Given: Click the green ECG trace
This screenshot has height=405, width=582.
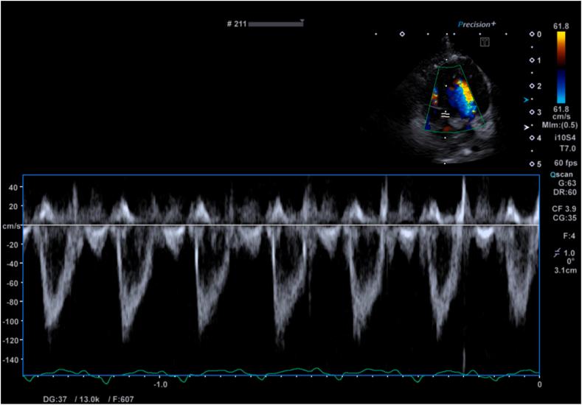Looking at the screenshot, I should (280, 372).
